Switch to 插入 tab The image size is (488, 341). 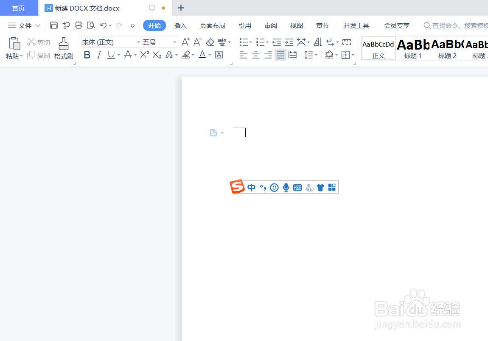(180, 25)
